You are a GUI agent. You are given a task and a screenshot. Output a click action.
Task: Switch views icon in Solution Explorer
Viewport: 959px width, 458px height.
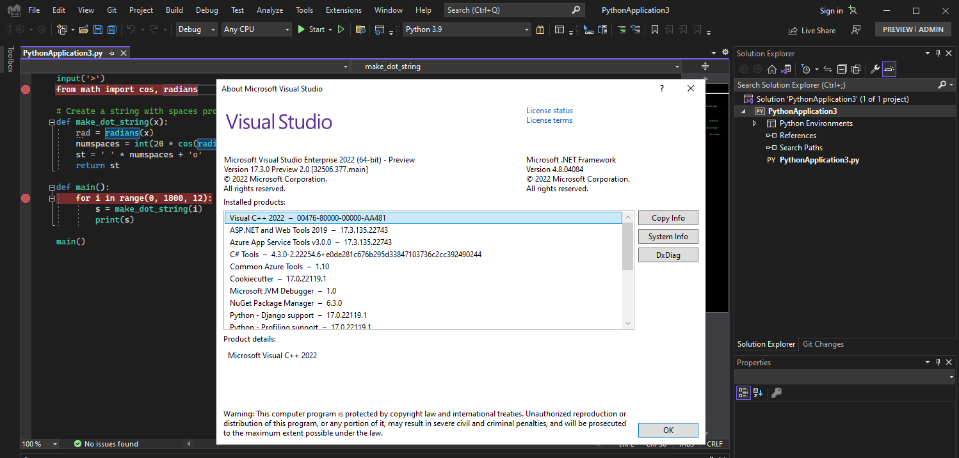click(x=786, y=69)
